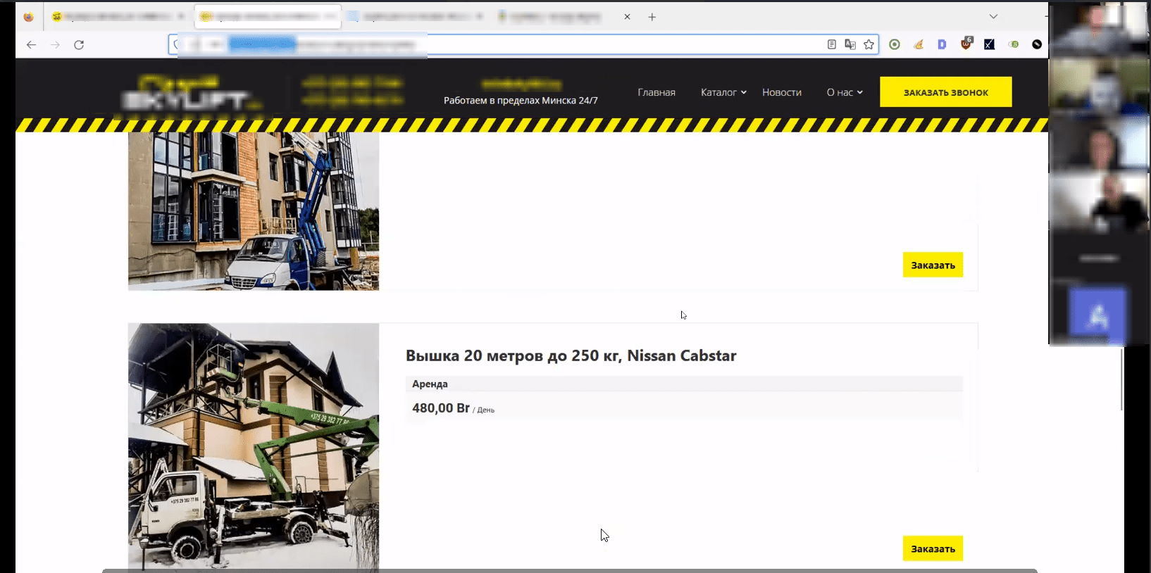This screenshot has height=573, width=1151.
Task: Click Заказать for the blue lift listing
Action: point(933,265)
